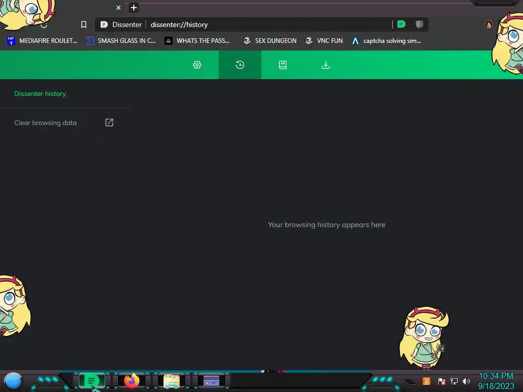The image size is (523, 392).
Task: Select the History clock tab
Action: 240,65
